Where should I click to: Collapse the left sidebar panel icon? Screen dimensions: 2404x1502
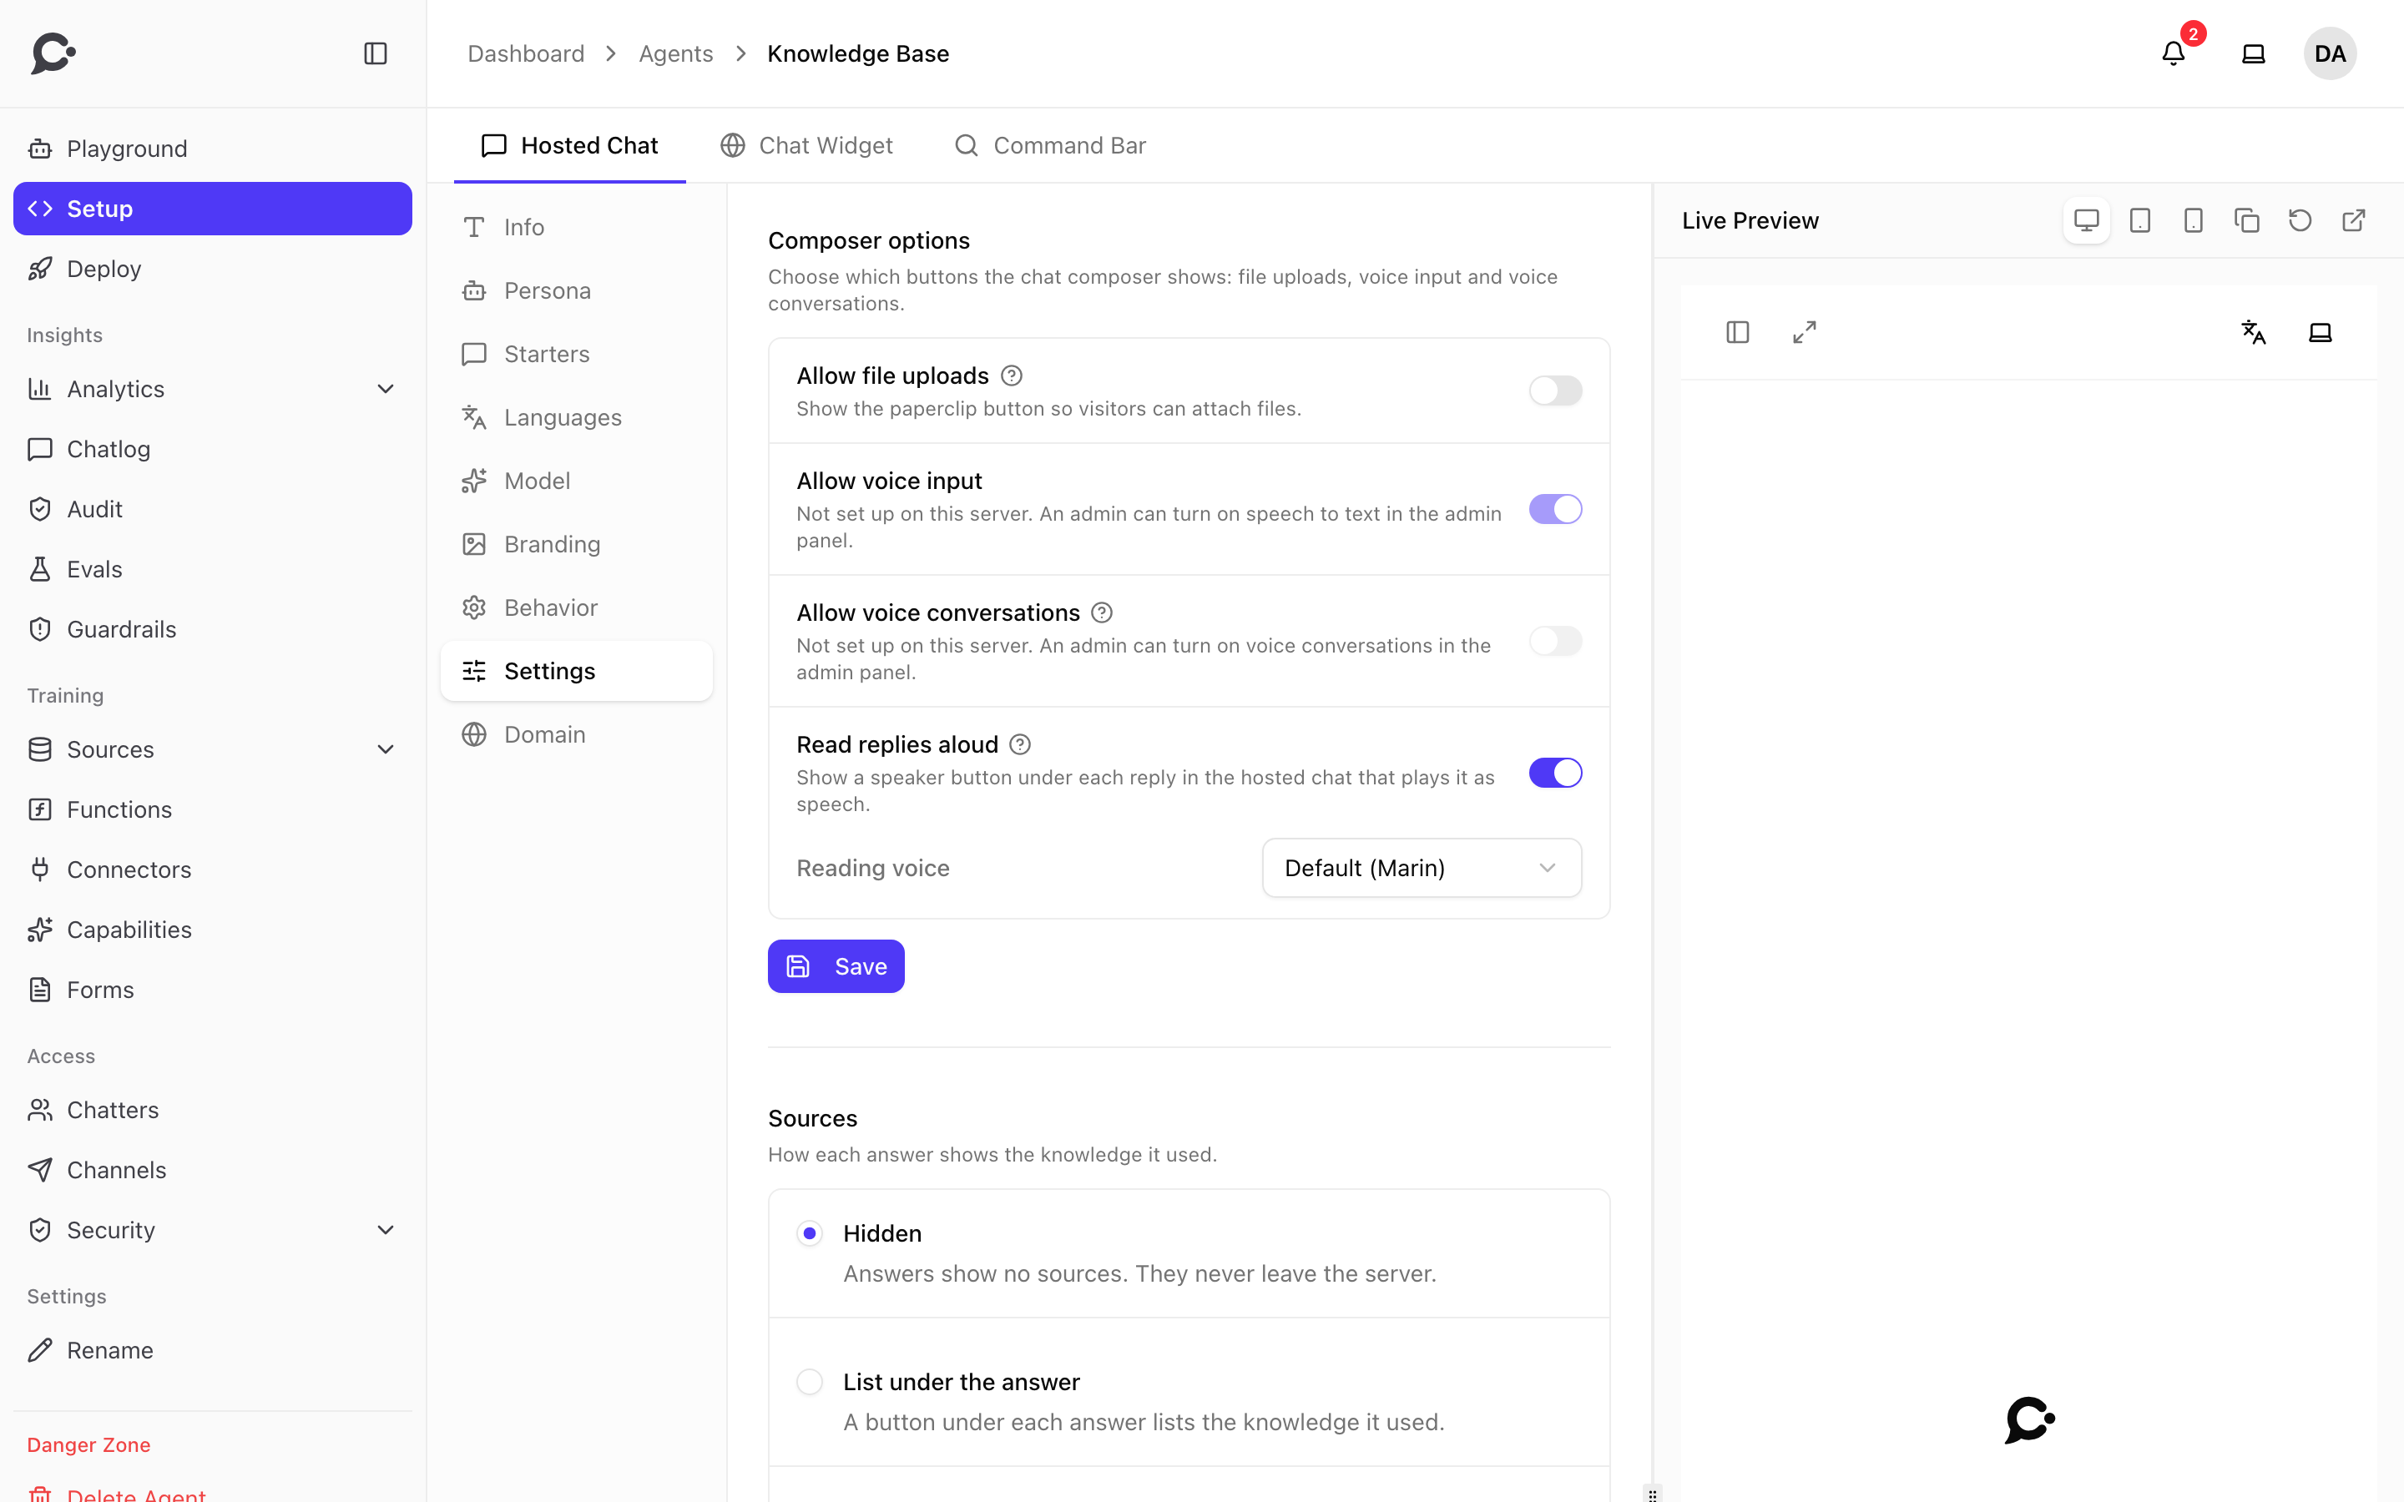click(375, 53)
